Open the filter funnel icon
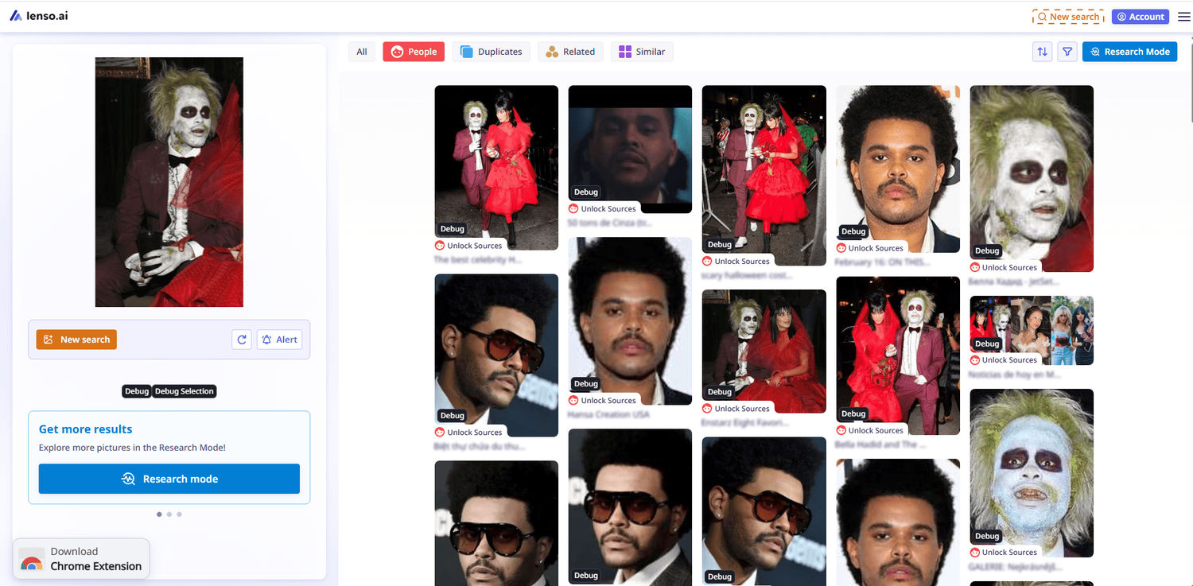Screen dimensions: 1193x586 (x=1067, y=52)
